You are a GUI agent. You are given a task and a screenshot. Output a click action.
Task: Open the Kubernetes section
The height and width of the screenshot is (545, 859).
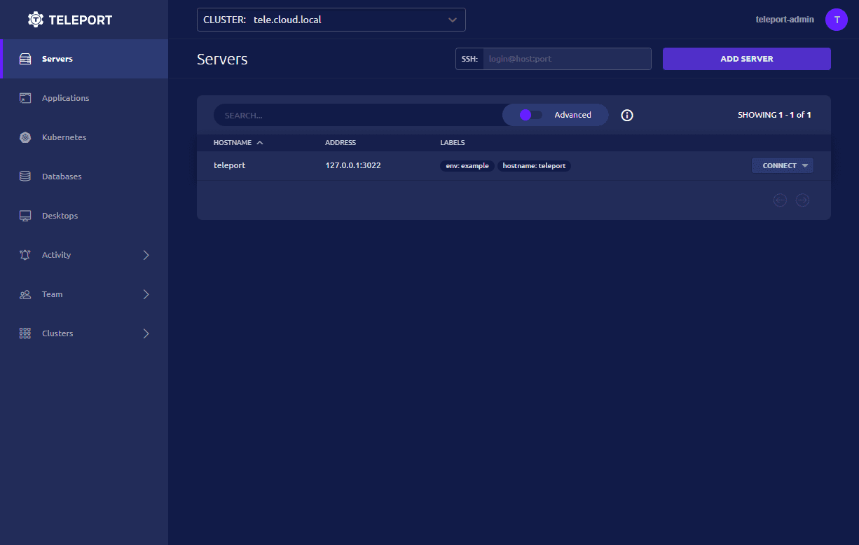point(84,137)
